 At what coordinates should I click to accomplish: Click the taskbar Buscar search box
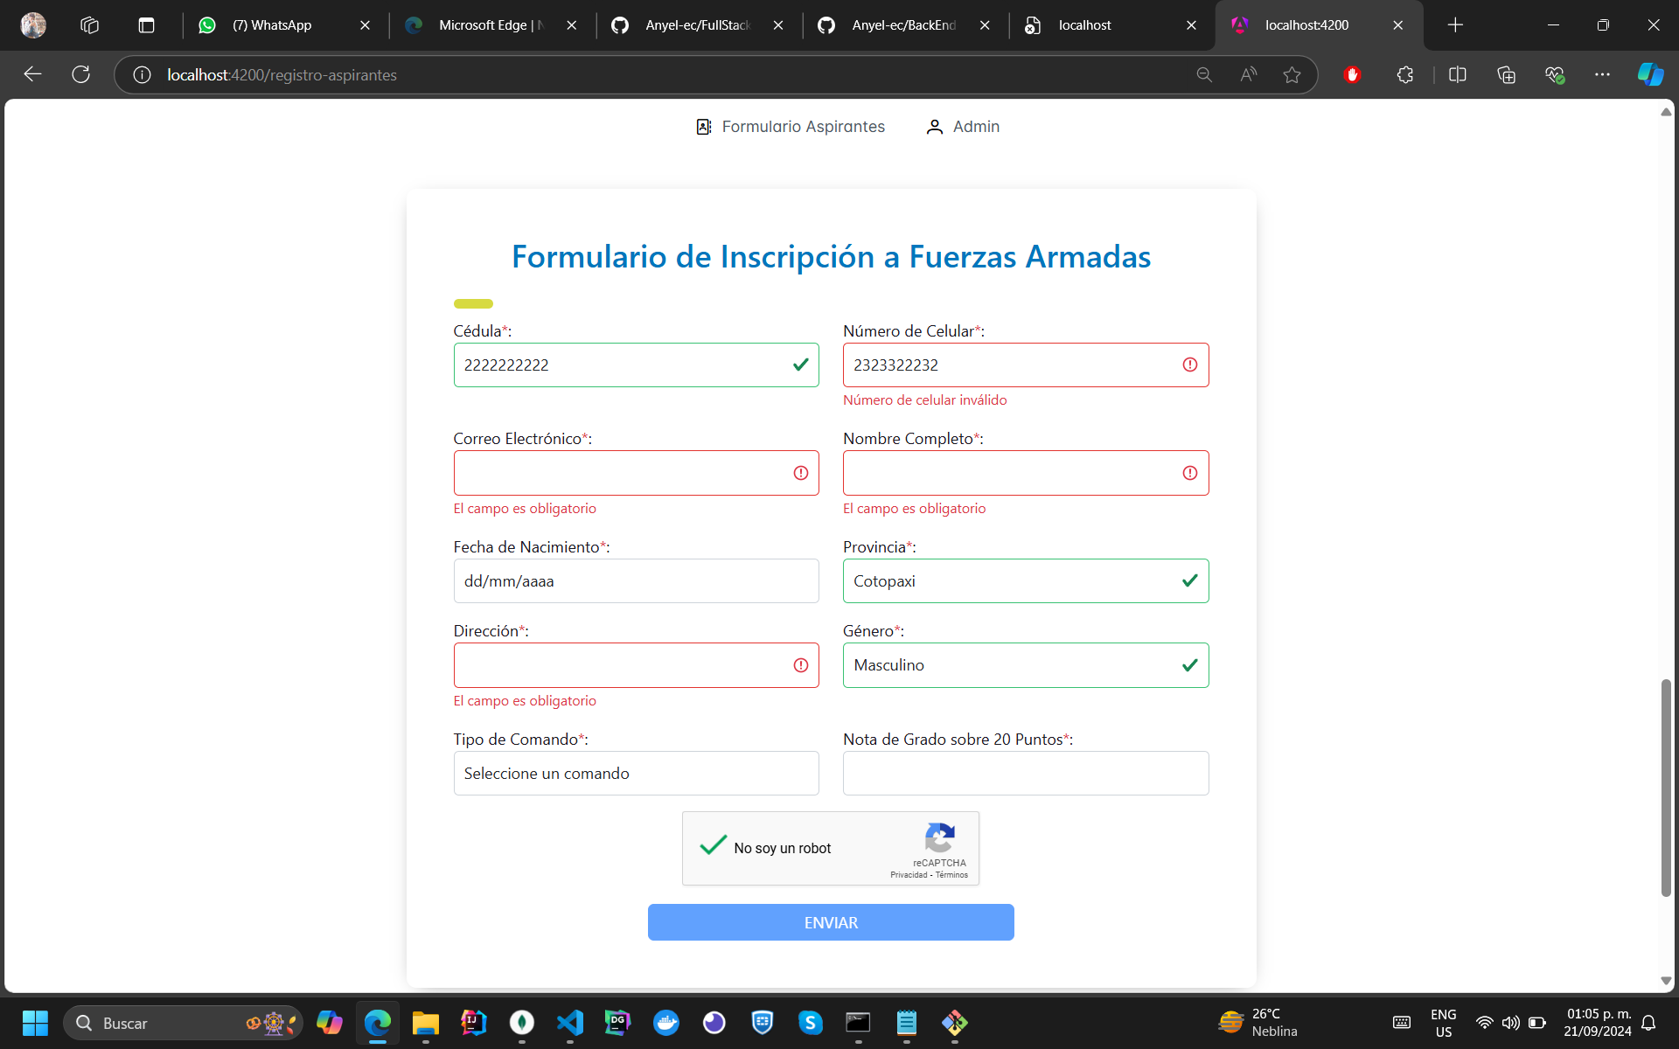pos(183,1023)
